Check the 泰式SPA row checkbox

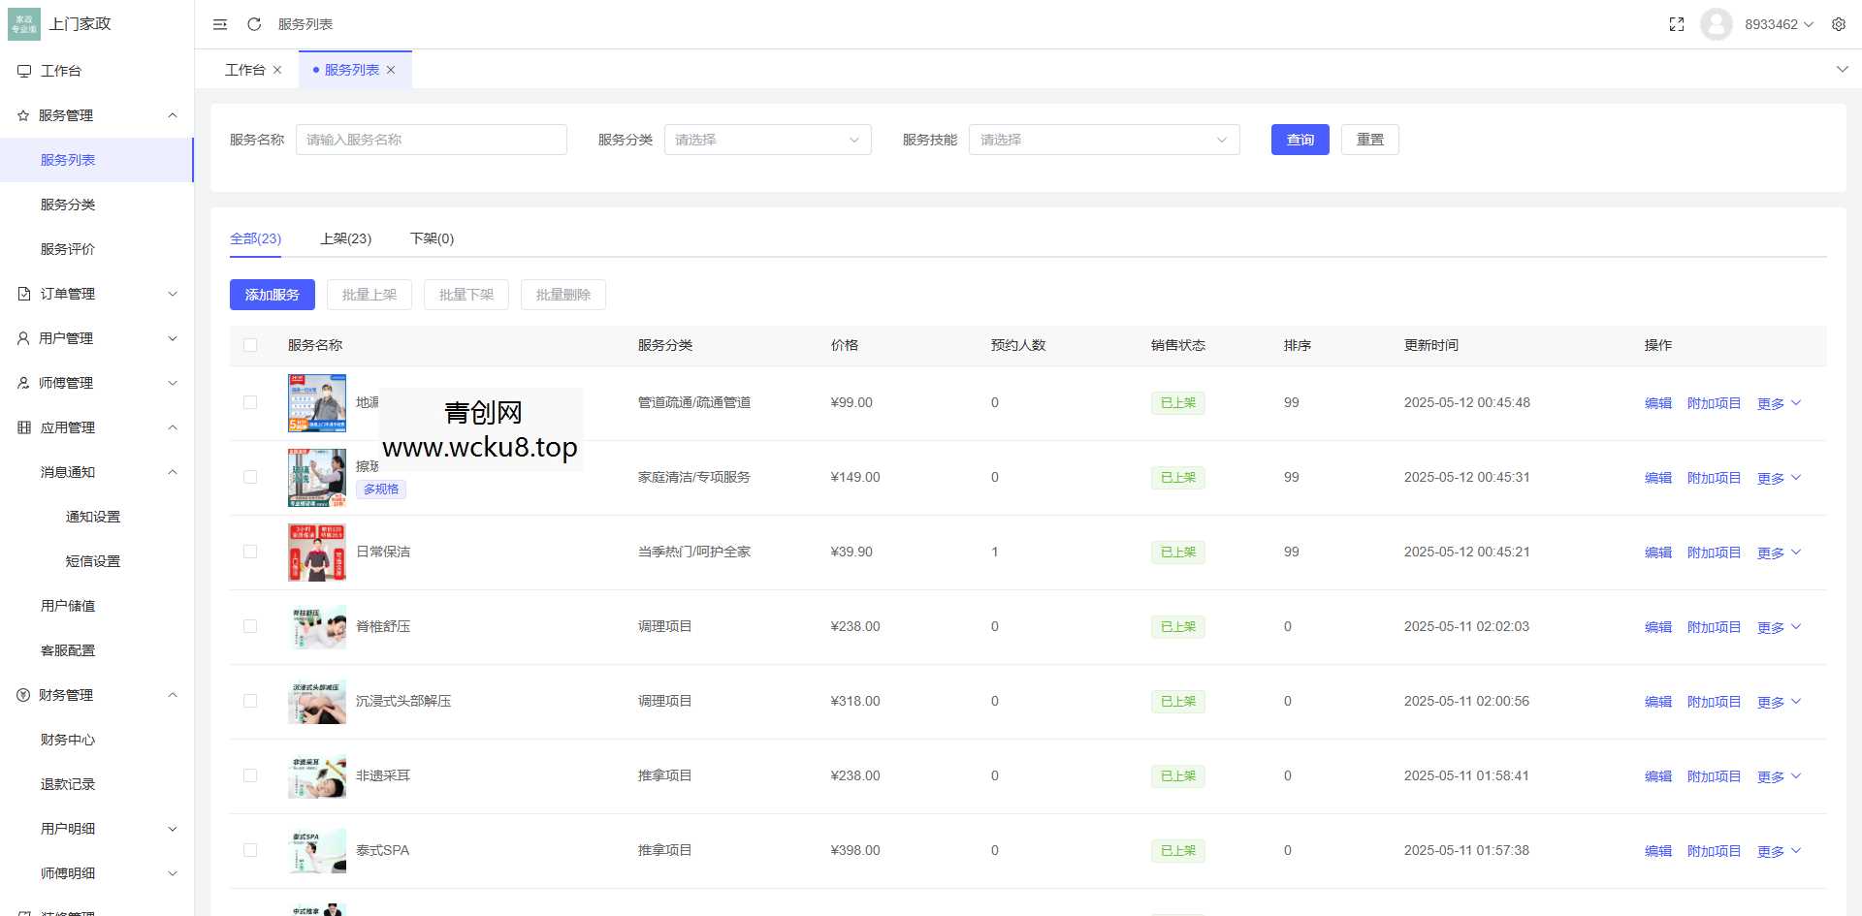[250, 850]
